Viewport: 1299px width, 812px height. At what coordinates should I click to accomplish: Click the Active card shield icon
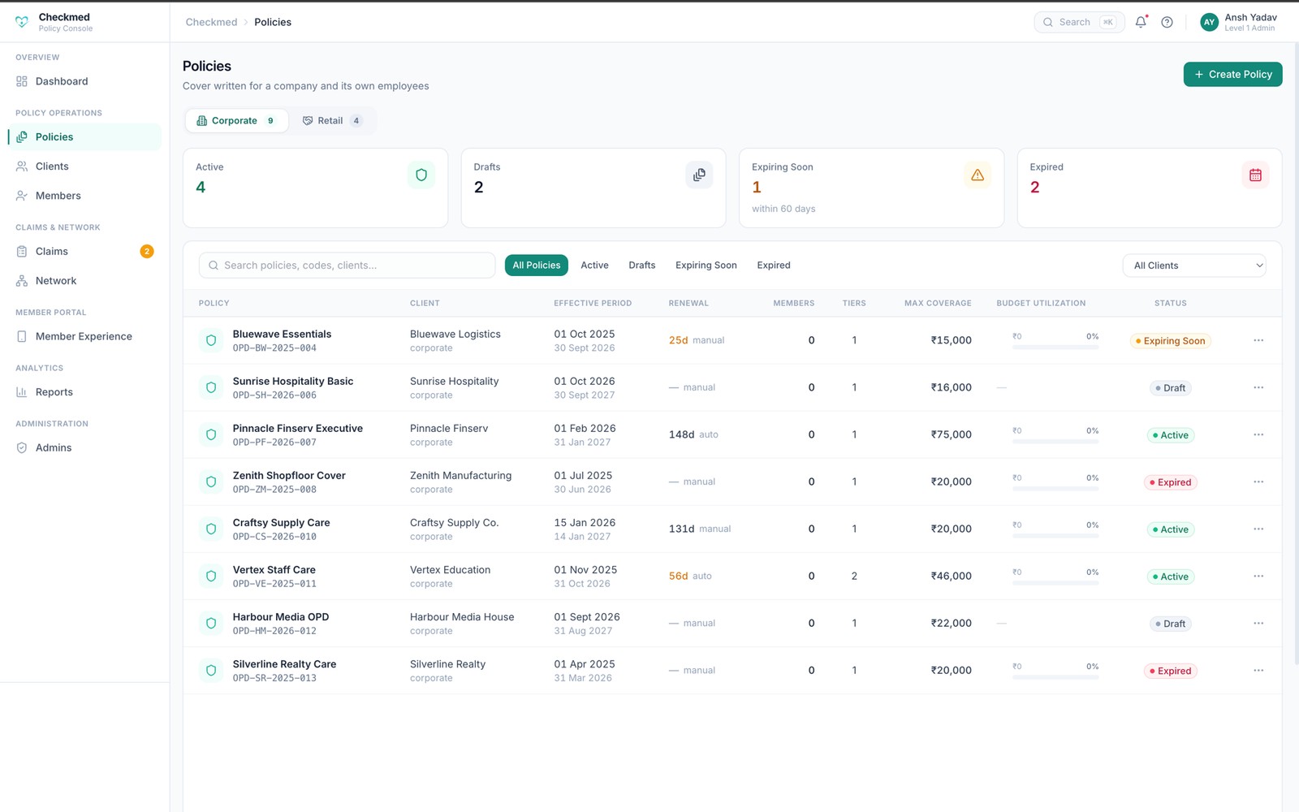[421, 175]
